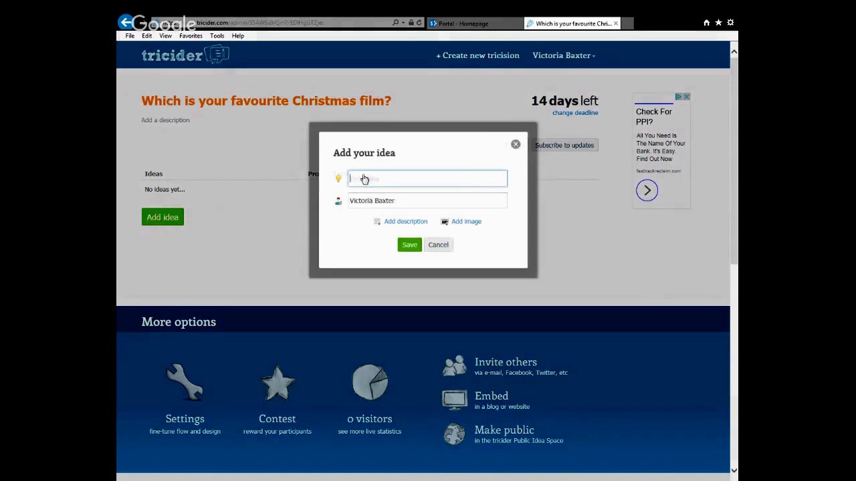Click '+ Create new tricision' link
The width and height of the screenshot is (856, 481).
pos(477,55)
